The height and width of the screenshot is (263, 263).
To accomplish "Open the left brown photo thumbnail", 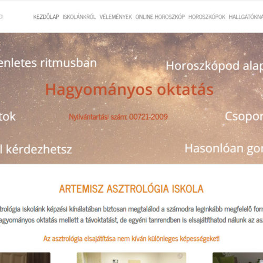I will tap(25, 258).
